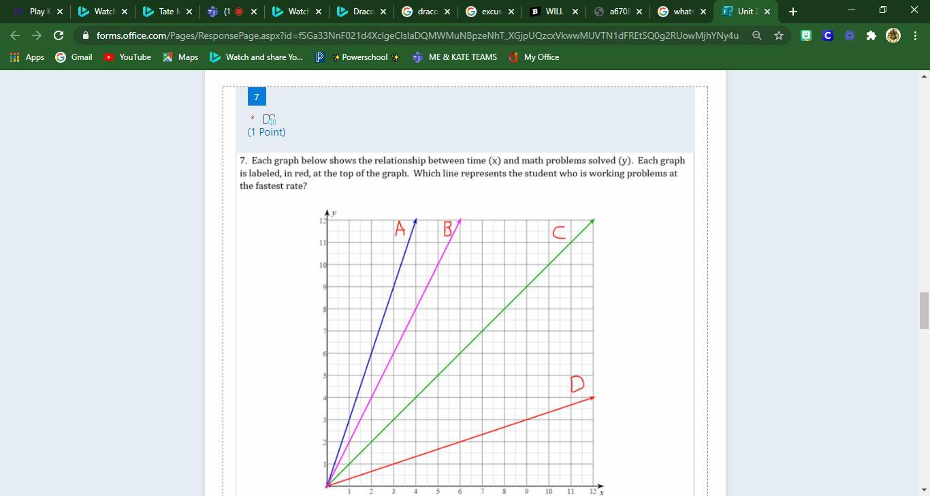The width and height of the screenshot is (930, 496).
Task: Click the site lock icon in address bar
Action: pyautogui.click(x=85, y=35)
